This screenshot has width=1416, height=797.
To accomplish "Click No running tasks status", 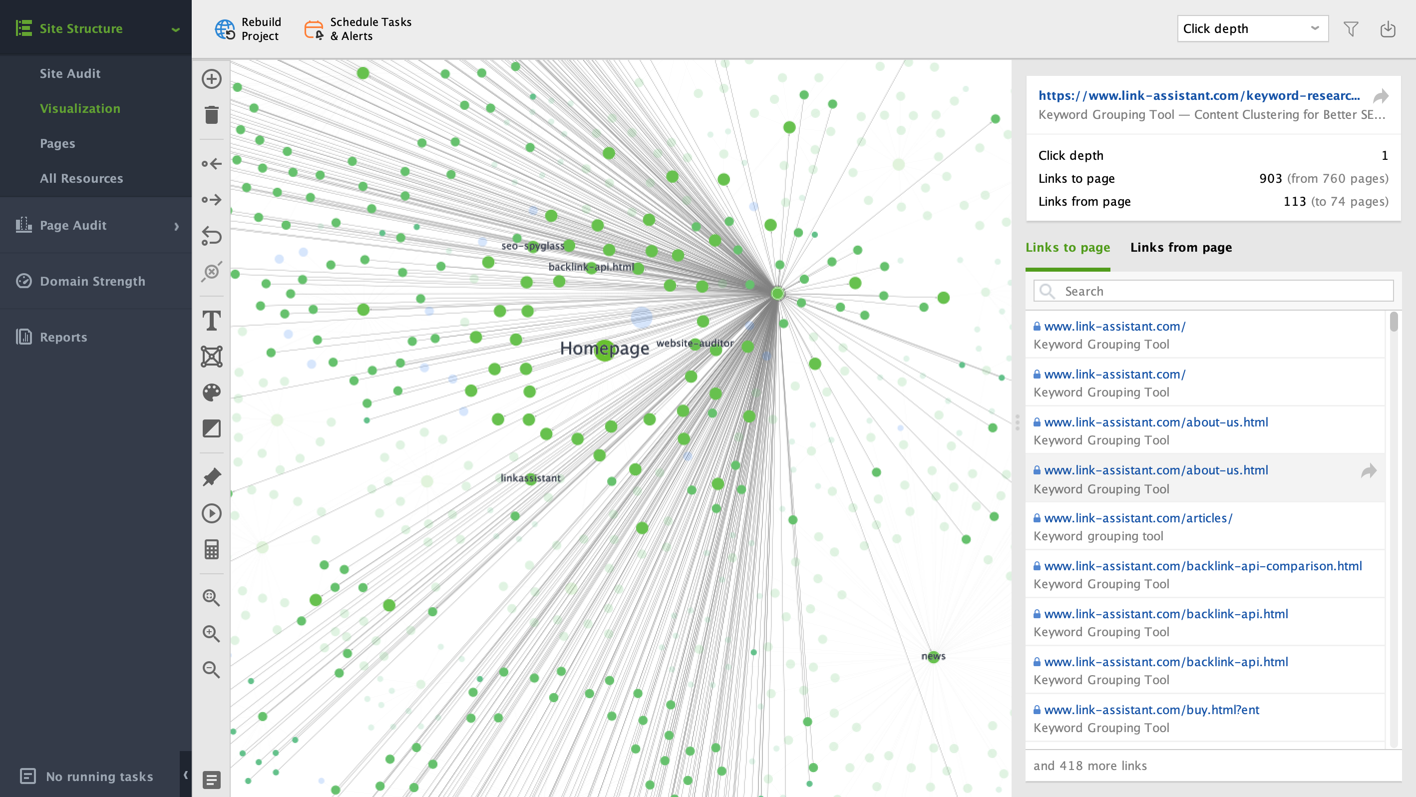I will coord(87,777).
